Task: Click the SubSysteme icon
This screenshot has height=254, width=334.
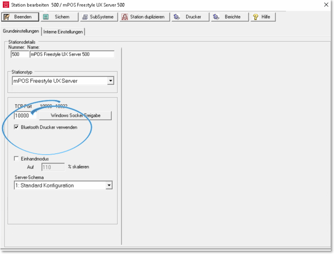Action: (85, 17)
